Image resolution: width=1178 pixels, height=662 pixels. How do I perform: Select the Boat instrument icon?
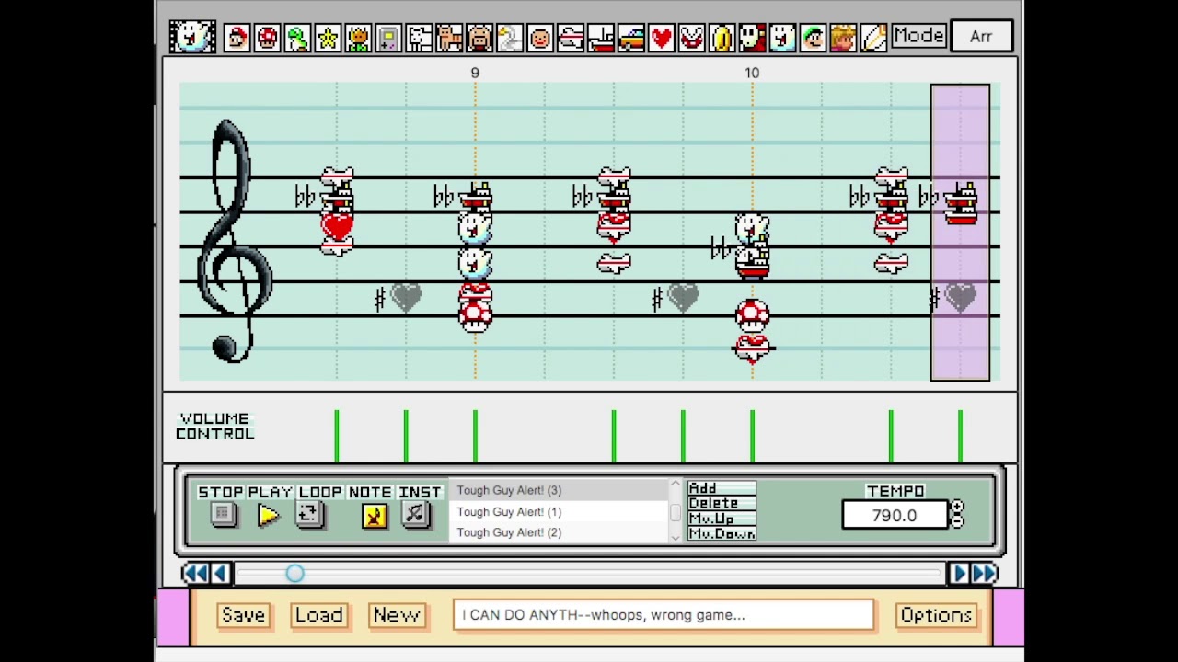click(x=601, y=38)
